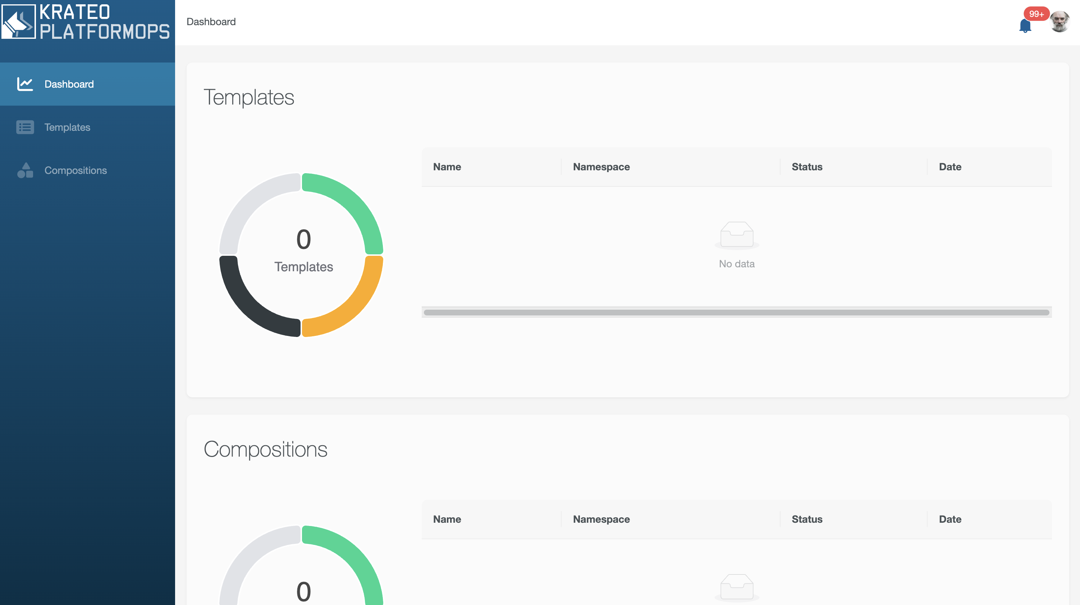The height and width of the screenshot is (605, 1080).
Task: Click the 'No data' text in Templates table
Action: [737, 264]
